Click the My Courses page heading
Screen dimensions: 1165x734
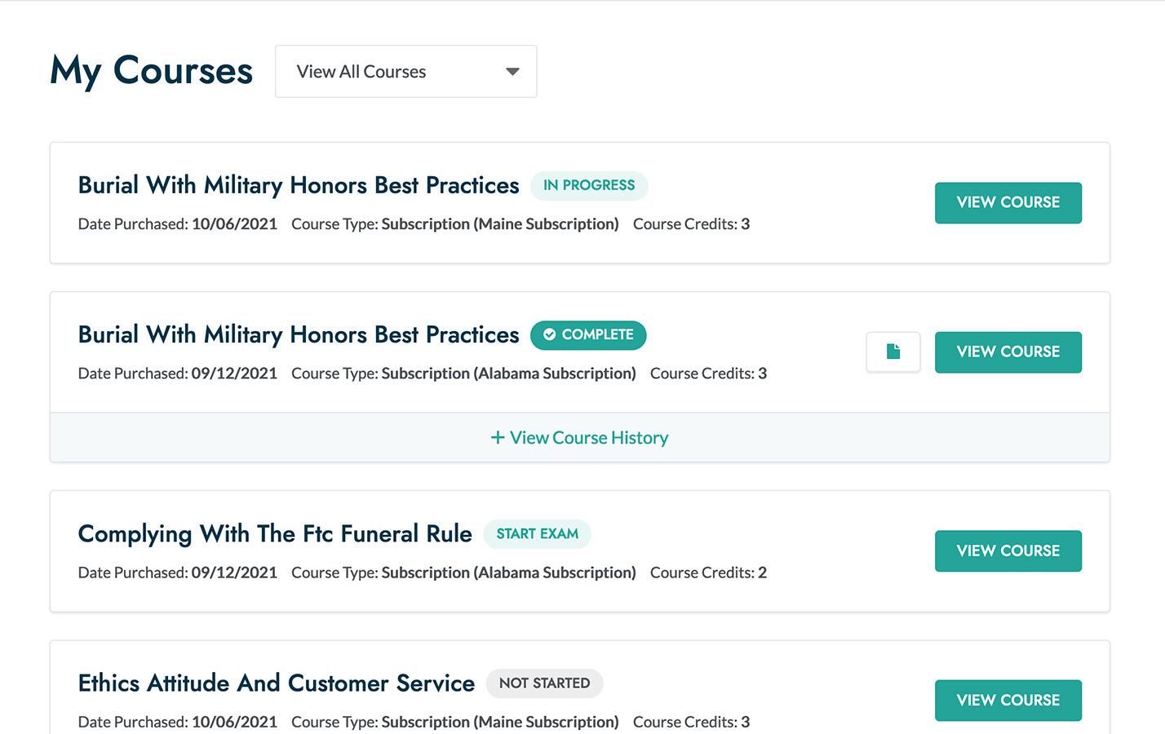[x=152, y=71]
